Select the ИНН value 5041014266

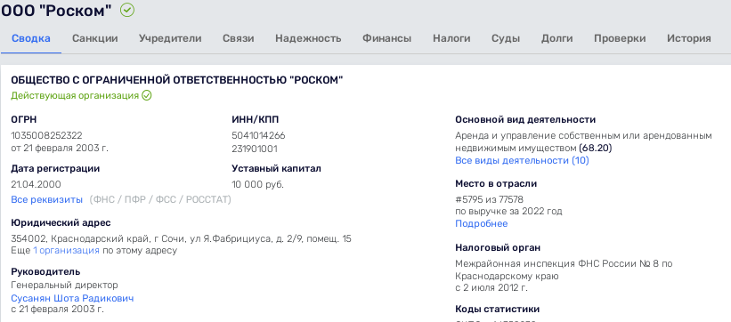pyautogui.click(x=258, y=135)
